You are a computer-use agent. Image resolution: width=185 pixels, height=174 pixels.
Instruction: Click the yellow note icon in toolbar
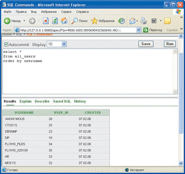click(167, 21)
